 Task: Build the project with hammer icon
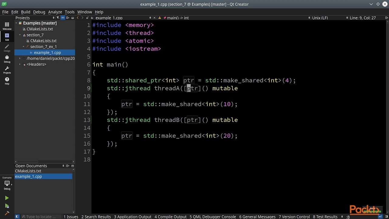click(7, 213)
